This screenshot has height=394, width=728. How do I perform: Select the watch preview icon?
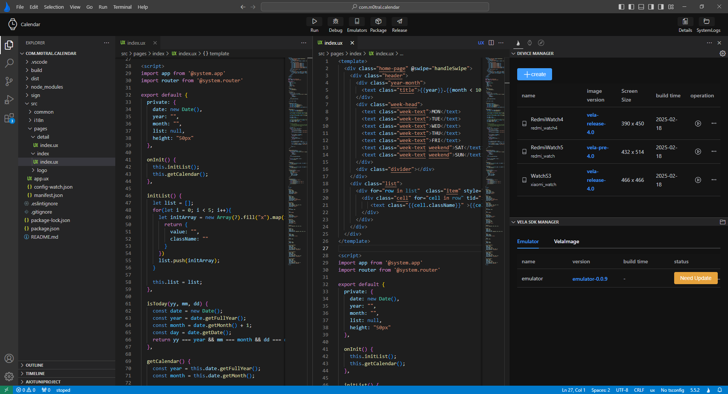click(530, 43)
